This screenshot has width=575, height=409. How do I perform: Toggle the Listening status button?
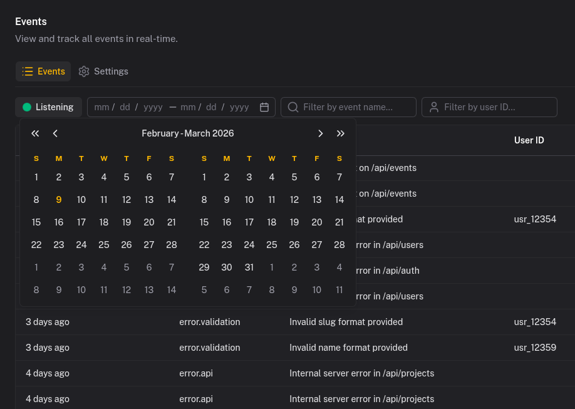point(48,107)
